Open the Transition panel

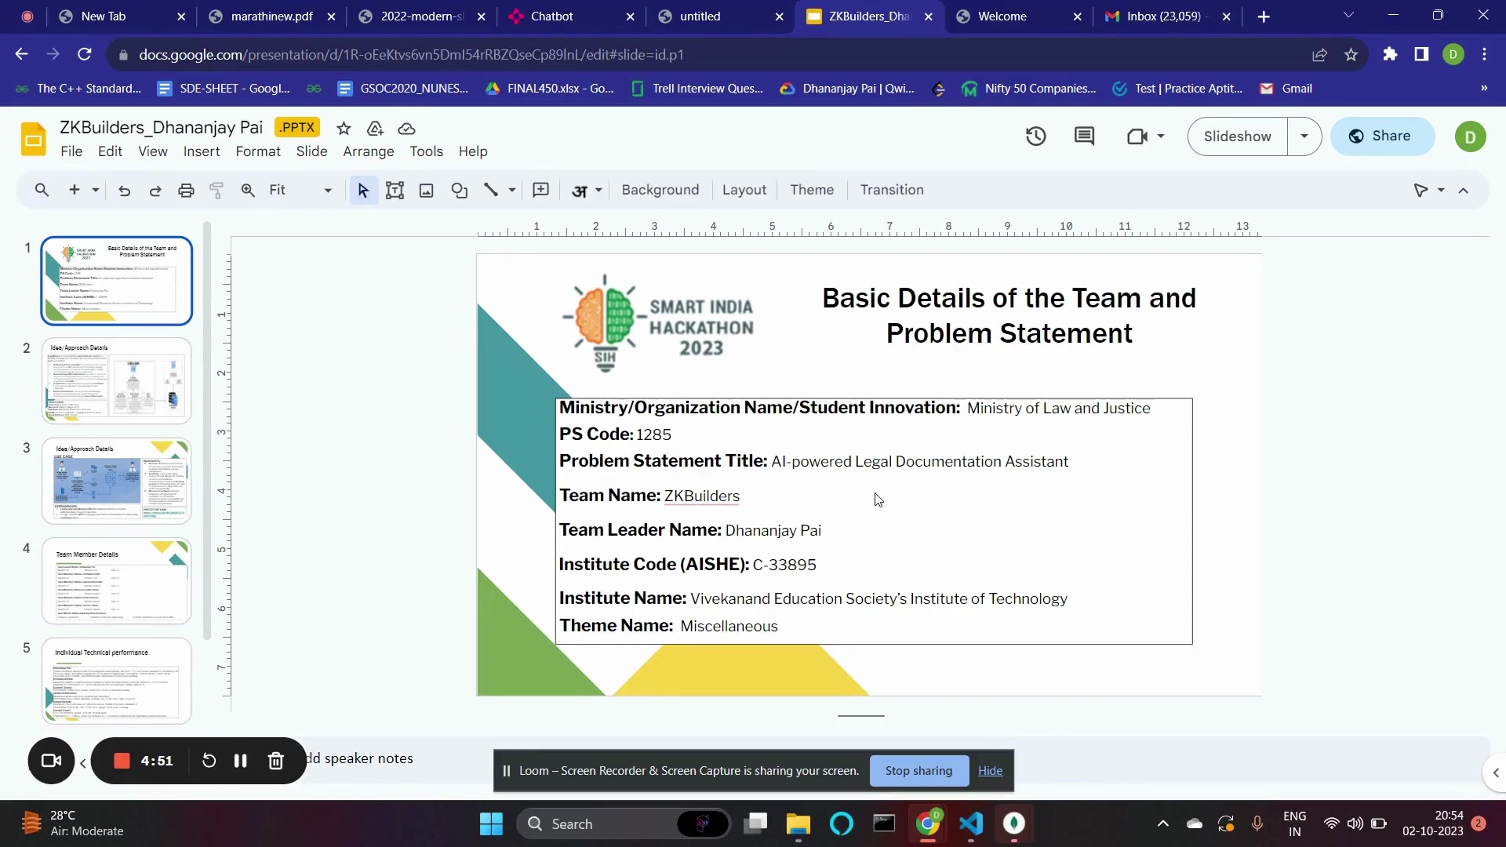(x=892, y=190)
